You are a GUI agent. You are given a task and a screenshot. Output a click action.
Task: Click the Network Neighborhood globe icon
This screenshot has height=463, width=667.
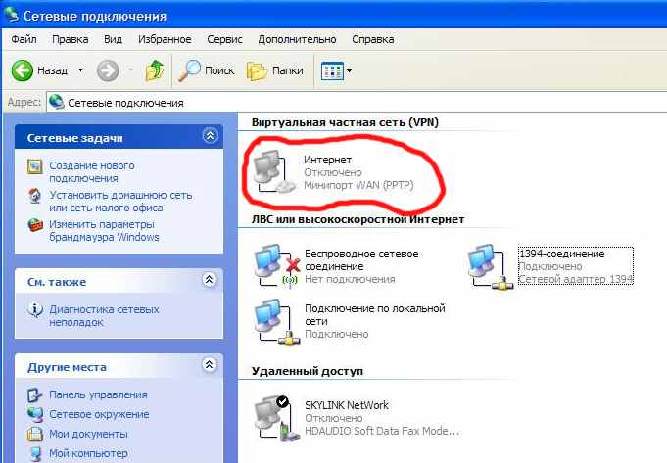coord(35,414)
